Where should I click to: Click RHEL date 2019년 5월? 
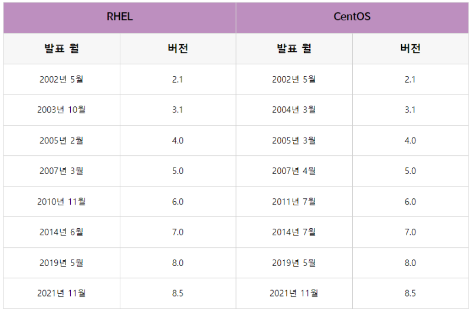(x=62, y=263)
